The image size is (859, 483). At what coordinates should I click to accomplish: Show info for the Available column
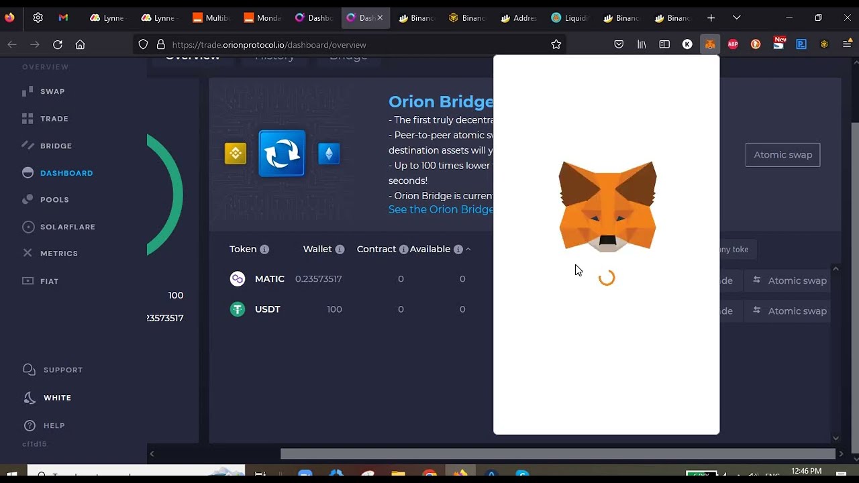tap(458, 250)
